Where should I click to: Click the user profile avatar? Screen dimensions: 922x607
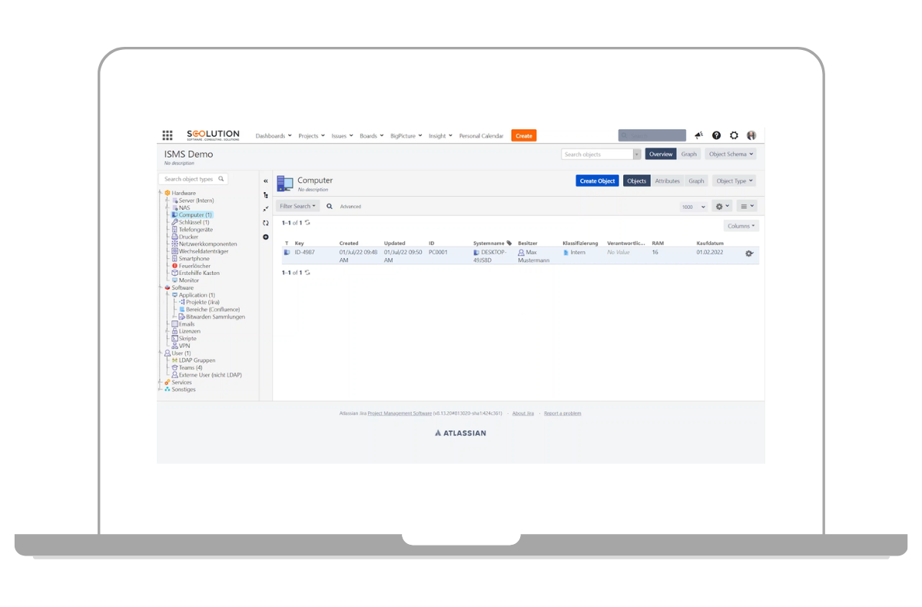(x=751, y=136)
